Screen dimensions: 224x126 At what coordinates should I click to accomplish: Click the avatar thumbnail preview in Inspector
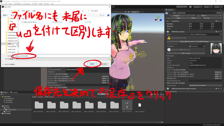(x=216, y=49)
